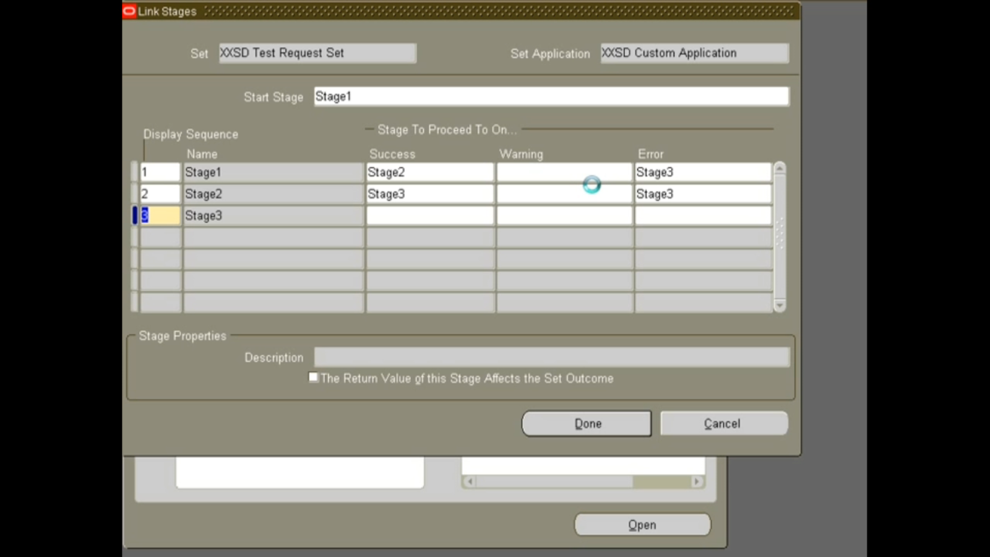Click the Display Sequence cell showing 3
This screenshot has width=990, height=557.
tap(159, 215)
